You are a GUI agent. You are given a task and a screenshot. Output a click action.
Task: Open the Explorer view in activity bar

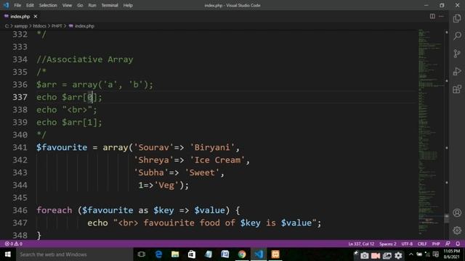point(457,18)
